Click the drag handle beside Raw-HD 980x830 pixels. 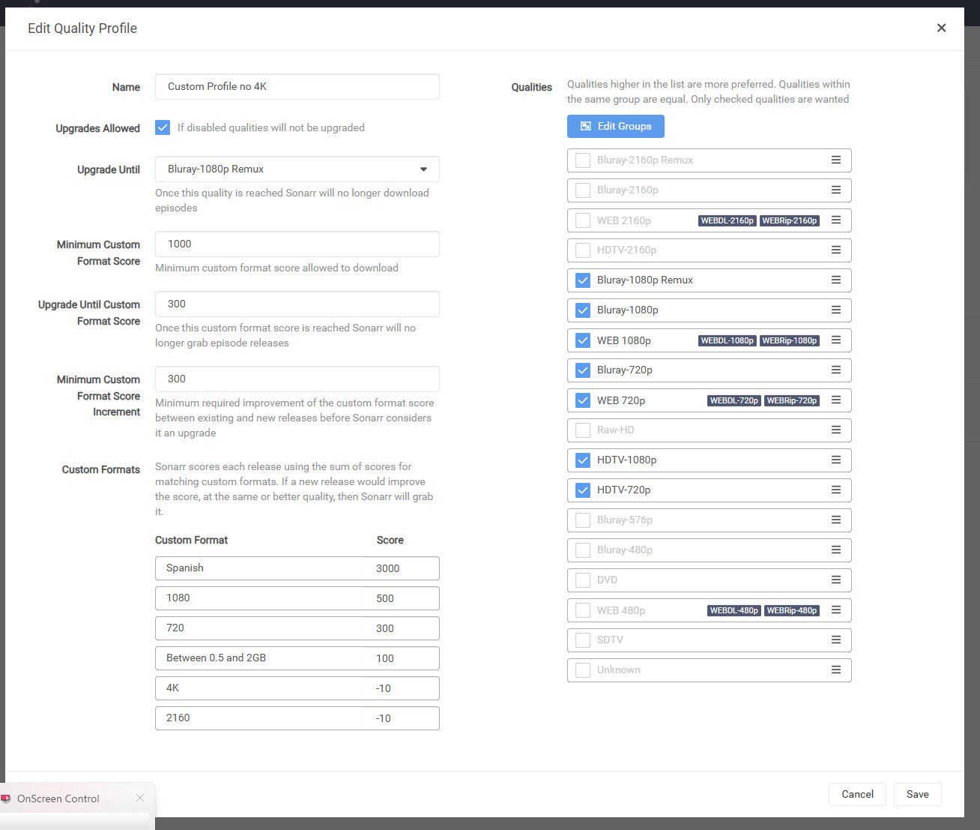pos(835,430)
